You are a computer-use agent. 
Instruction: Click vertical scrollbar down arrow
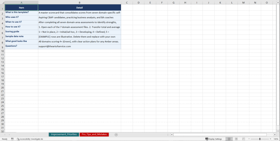tap(278, 131)
